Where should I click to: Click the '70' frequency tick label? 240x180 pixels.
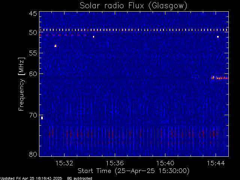(x=33, y=115)
